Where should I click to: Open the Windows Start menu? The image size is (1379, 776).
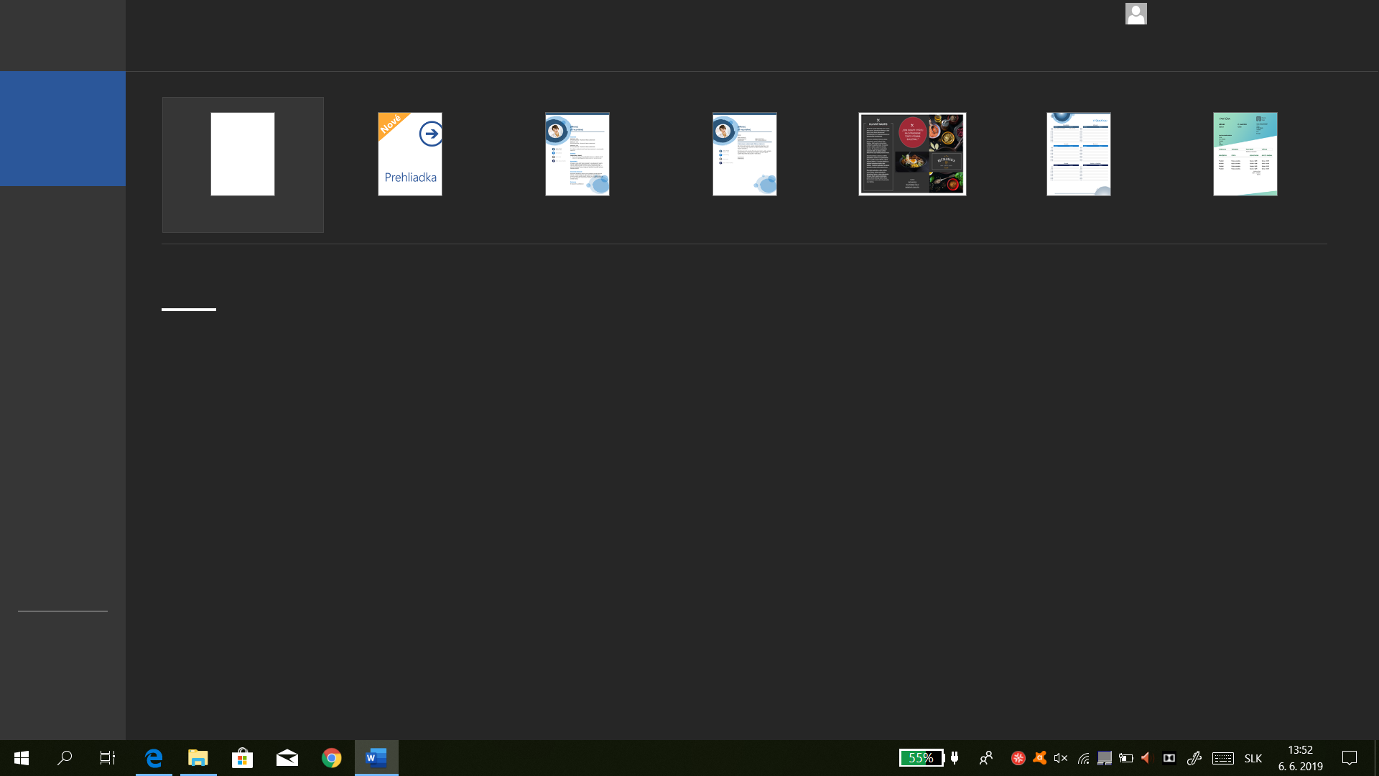point(22,758)
